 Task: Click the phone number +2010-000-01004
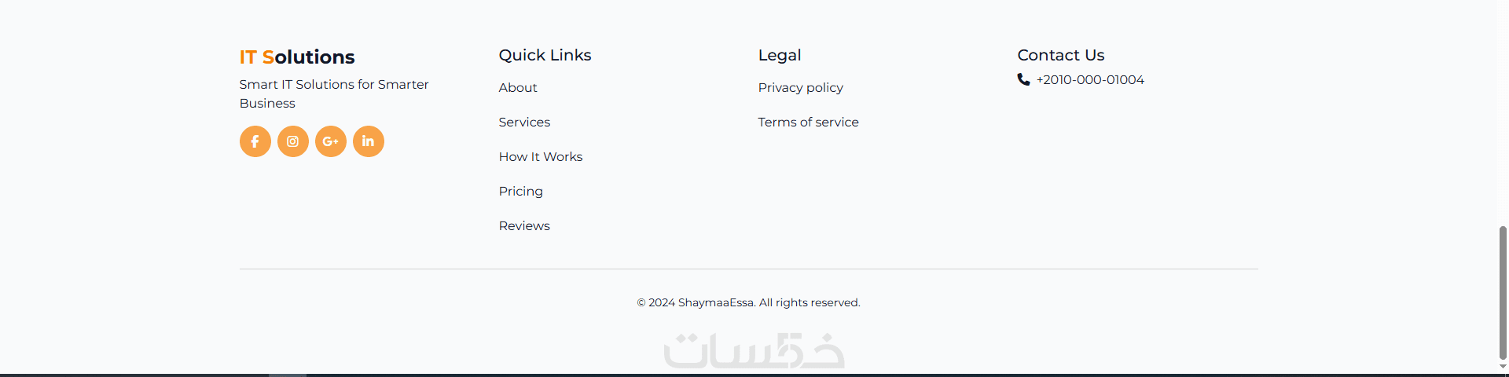click(x=1090, y=80)
